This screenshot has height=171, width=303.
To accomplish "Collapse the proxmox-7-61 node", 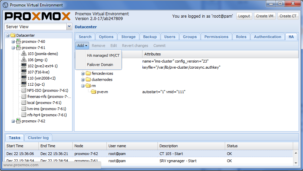I will click(x=13, y=48).
